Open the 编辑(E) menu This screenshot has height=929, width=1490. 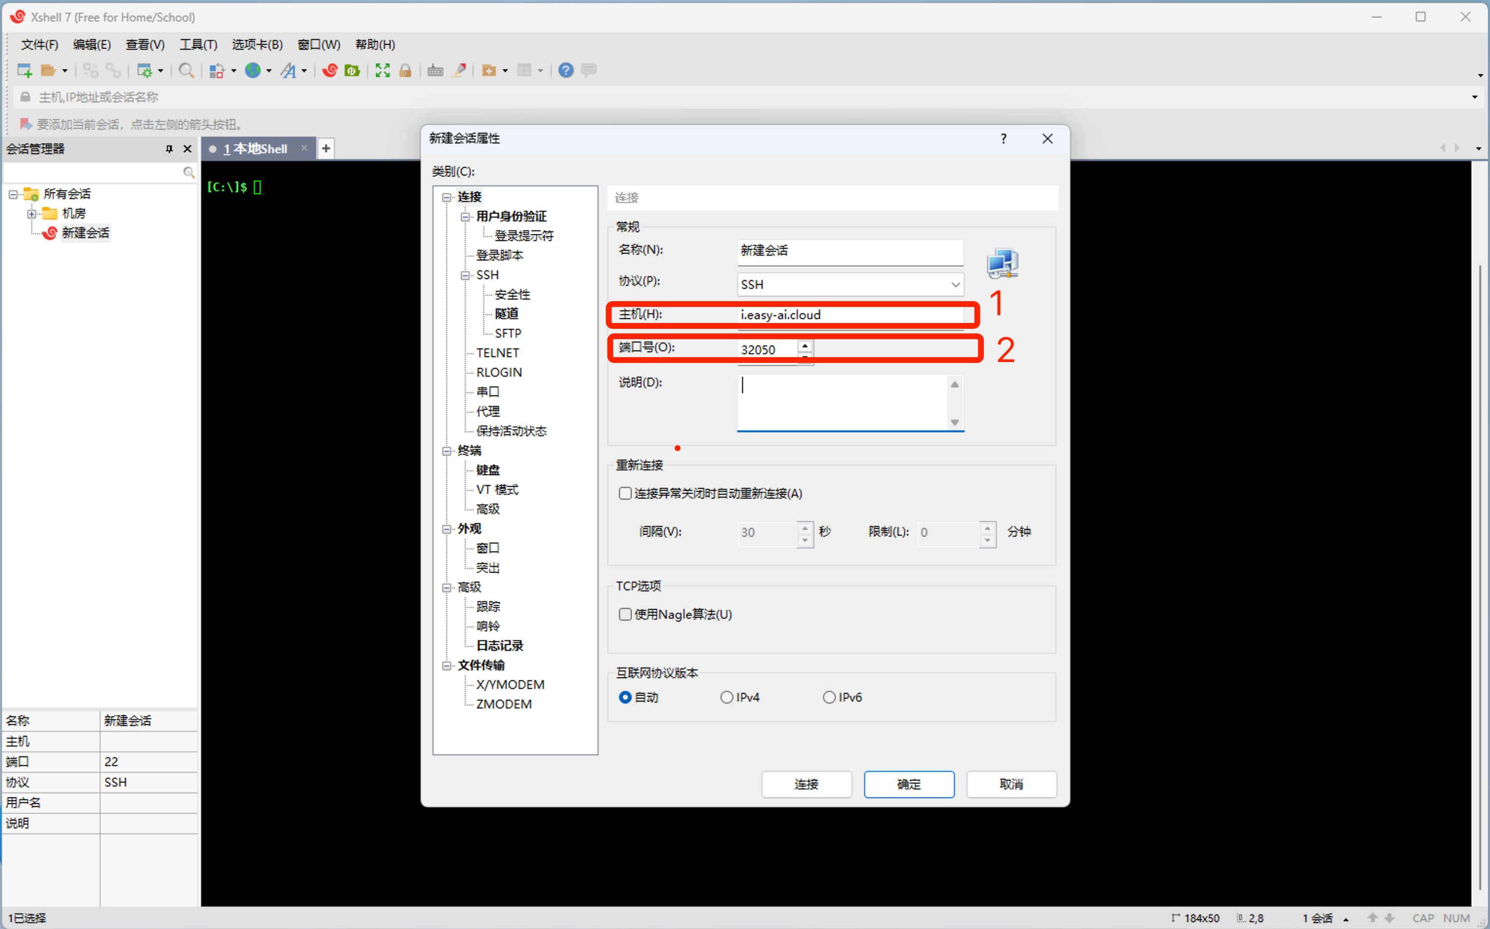[x=92, y=44]
